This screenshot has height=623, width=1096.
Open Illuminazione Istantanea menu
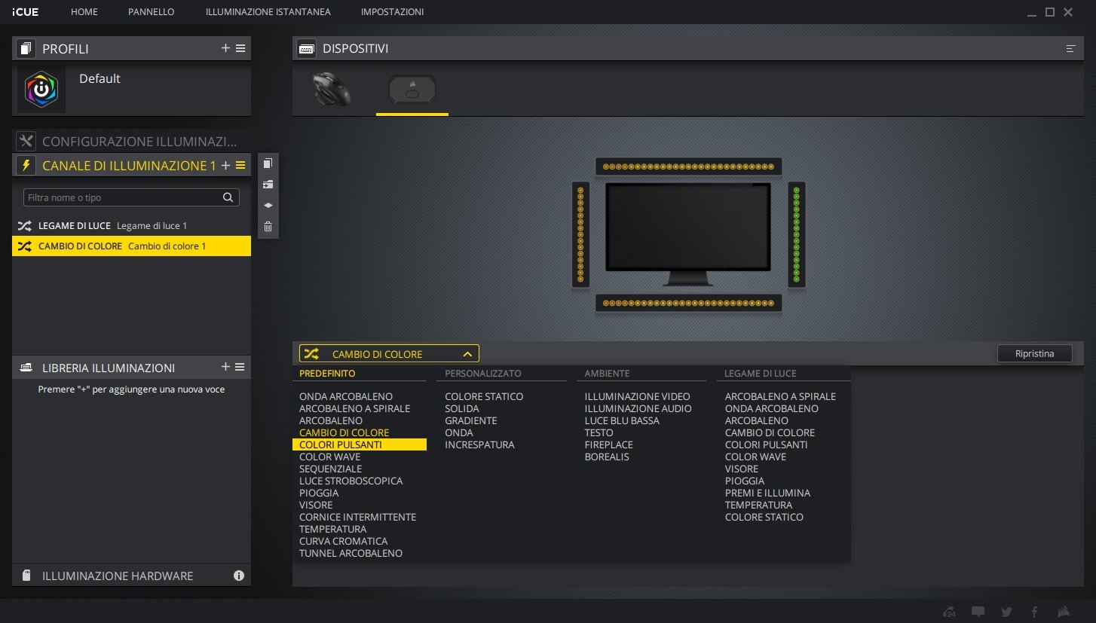[x=268, y=12]
